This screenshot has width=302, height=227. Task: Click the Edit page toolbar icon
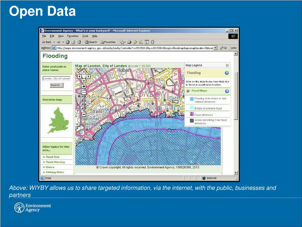click(135, 42)
